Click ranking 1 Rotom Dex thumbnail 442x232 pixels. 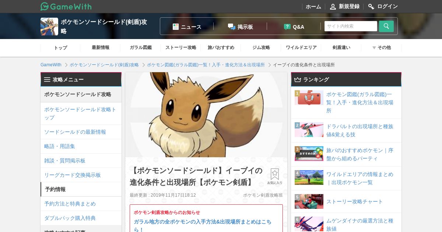click(x=309, y=98)
